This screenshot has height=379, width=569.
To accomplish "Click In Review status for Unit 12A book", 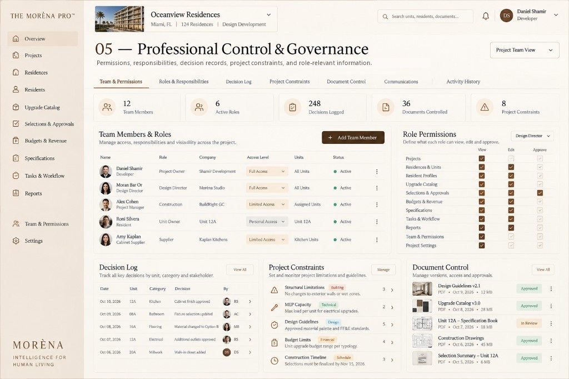I will (x=529, y=323).
